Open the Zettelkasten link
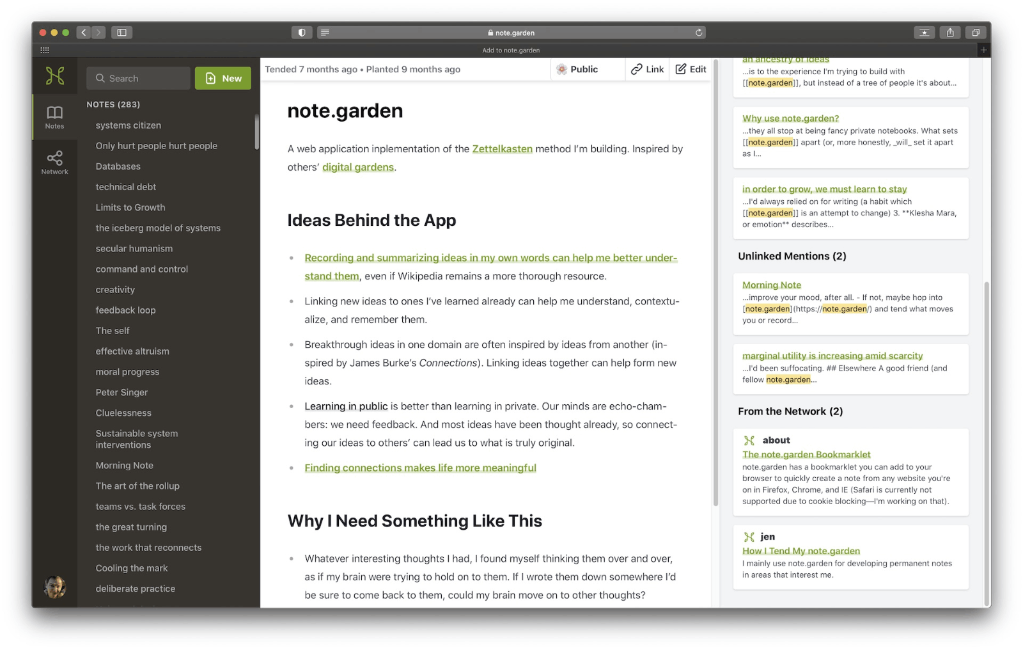 [501, 148]
